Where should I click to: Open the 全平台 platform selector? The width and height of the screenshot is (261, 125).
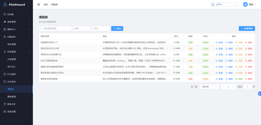pyautogui.click(x=226, y=5)
